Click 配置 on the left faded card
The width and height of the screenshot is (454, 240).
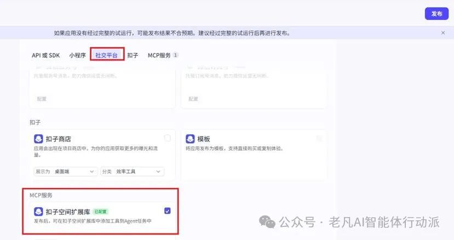[x=42, y=99]
